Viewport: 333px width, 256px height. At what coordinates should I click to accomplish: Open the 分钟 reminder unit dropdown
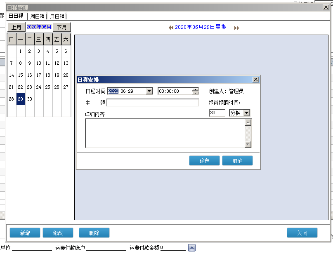pos(247,113)
